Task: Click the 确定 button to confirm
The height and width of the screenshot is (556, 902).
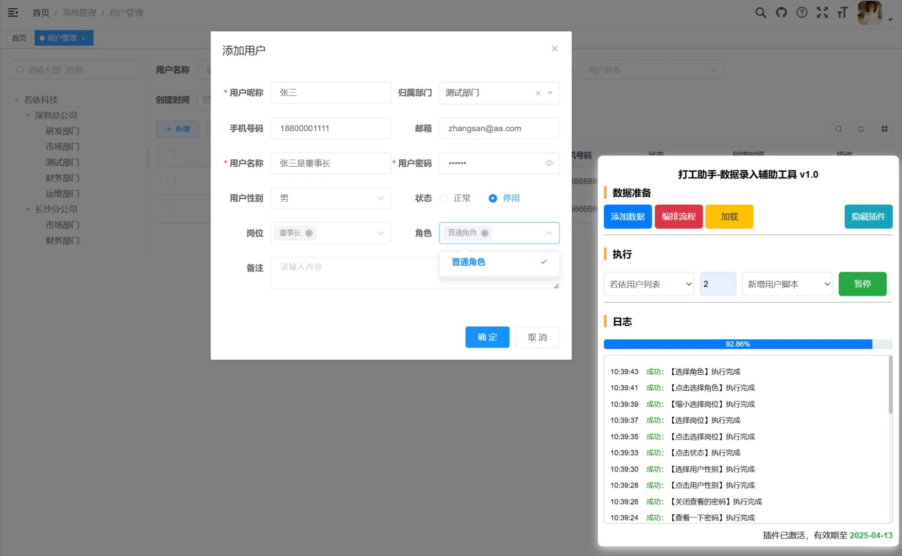Action: coord(486,337)
